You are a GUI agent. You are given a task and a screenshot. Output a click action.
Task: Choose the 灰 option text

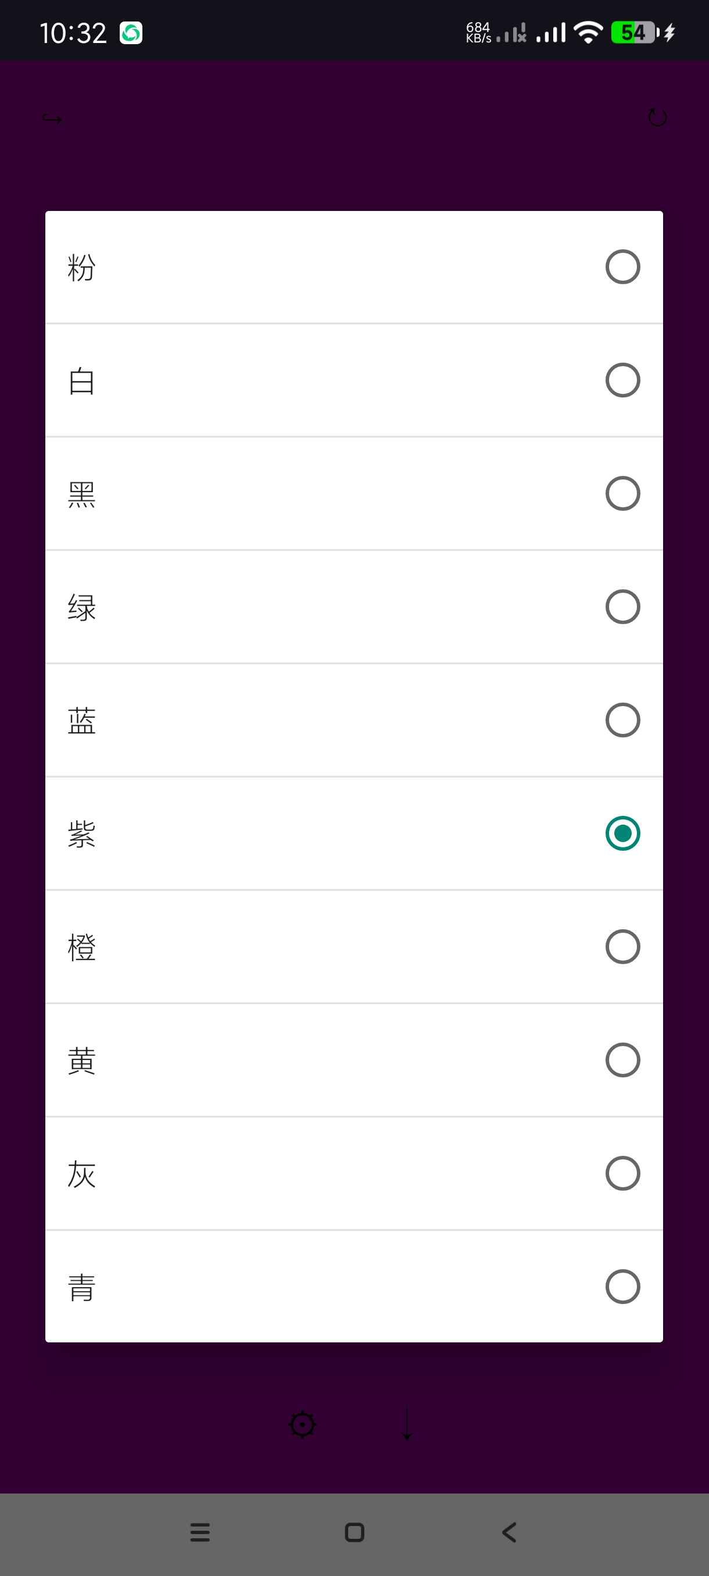pyautogui.click(x=82, y=1173)
